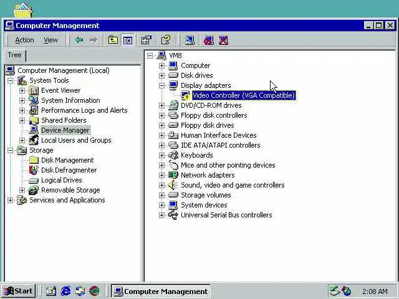Go back with the green left arrow
This screenshot has height=299, width=399.
79,40
